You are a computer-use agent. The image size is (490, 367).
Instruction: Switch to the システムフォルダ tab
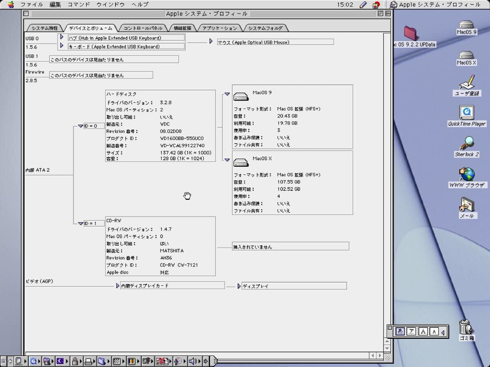265,28
